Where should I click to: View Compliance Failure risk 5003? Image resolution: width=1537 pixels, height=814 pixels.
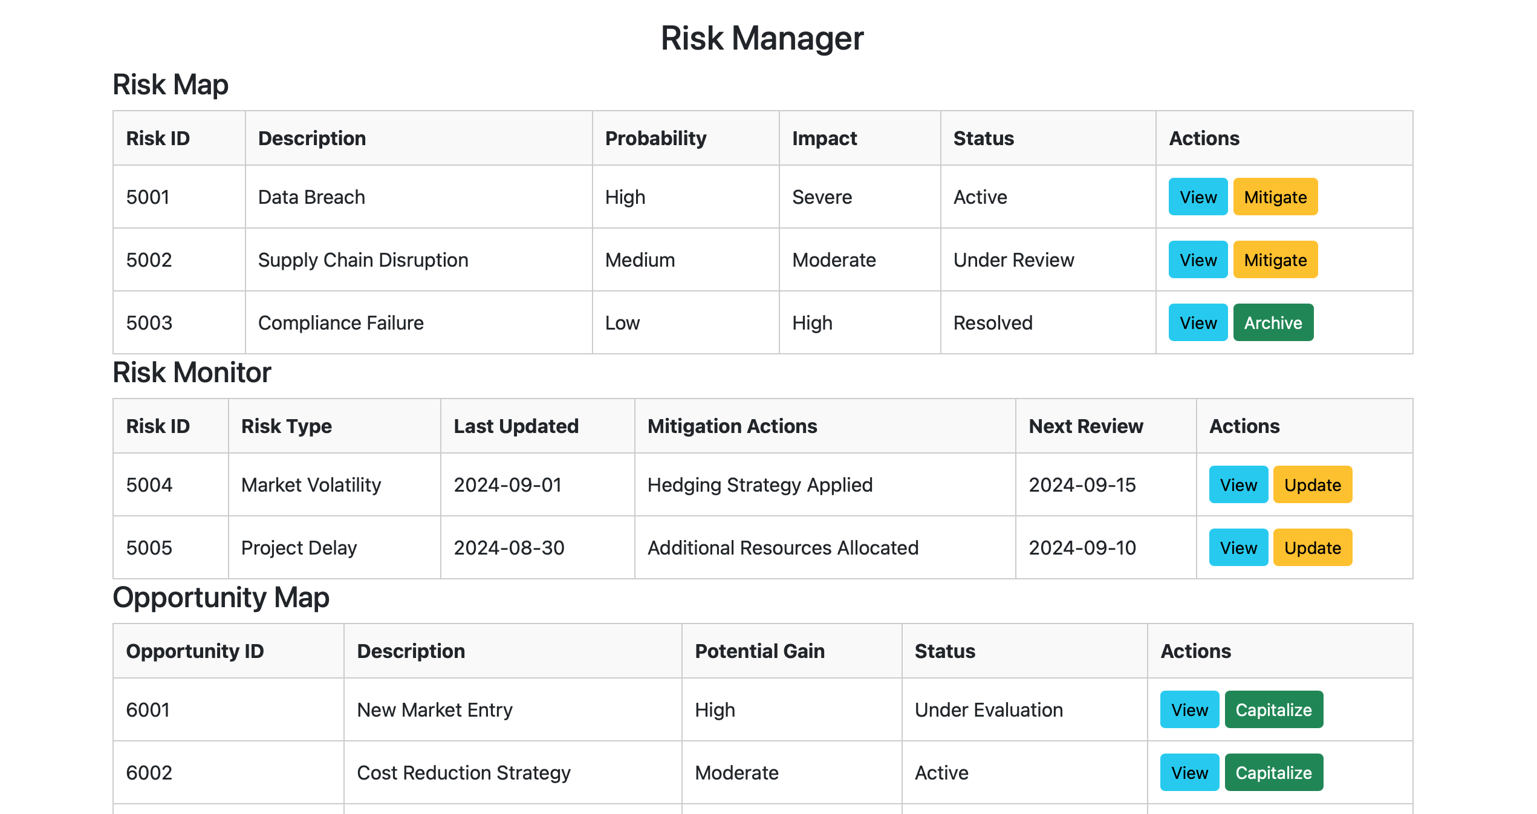click(x=1197, y=323)
